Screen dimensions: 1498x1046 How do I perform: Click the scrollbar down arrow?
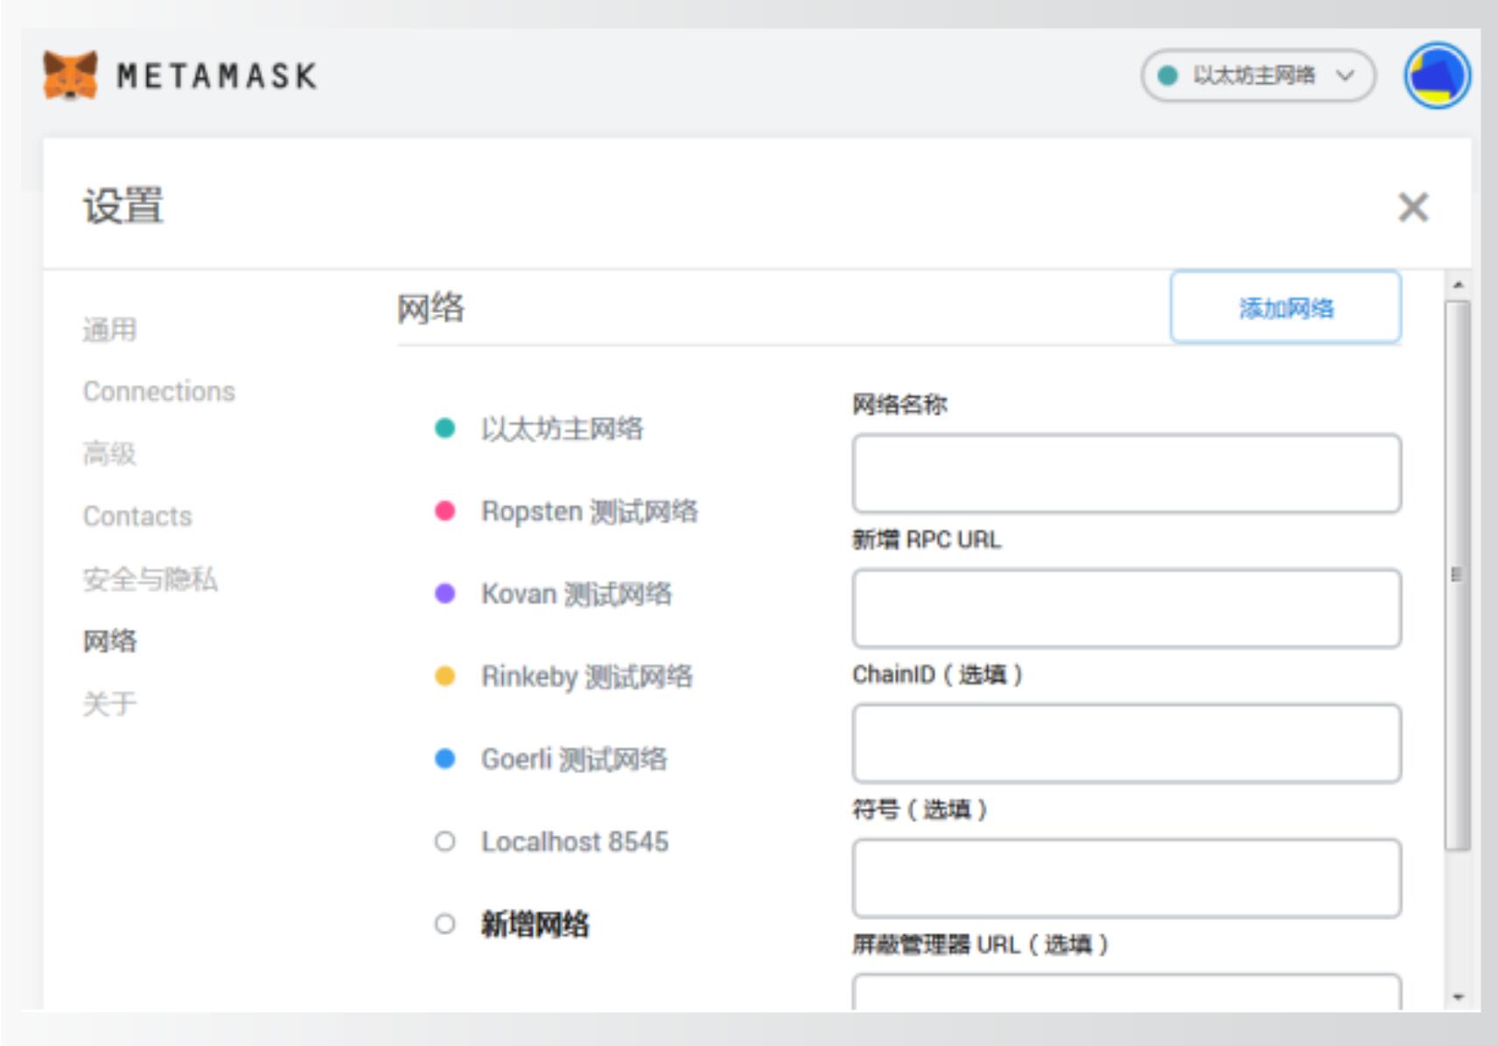click(x=1458, y=997)
